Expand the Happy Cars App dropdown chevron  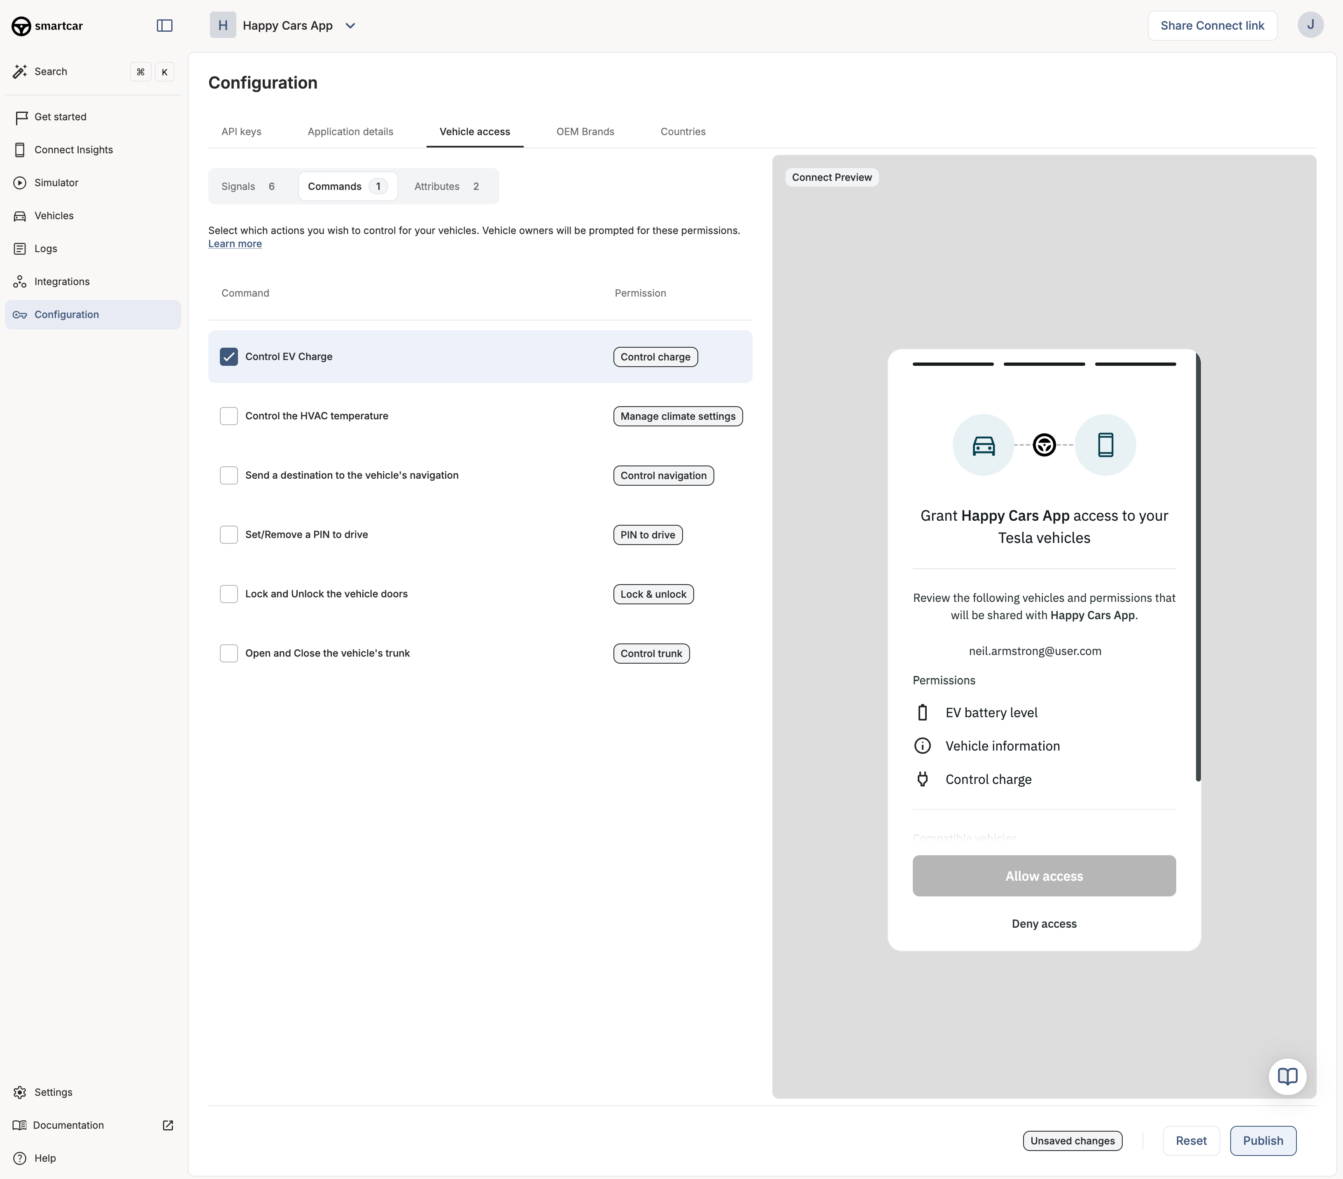[x=350, y=26]
